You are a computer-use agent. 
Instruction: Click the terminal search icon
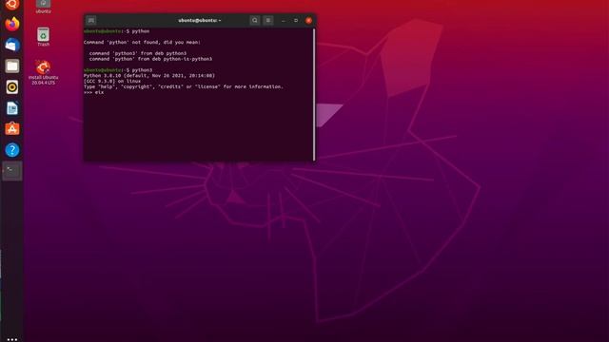pos(254,20)
